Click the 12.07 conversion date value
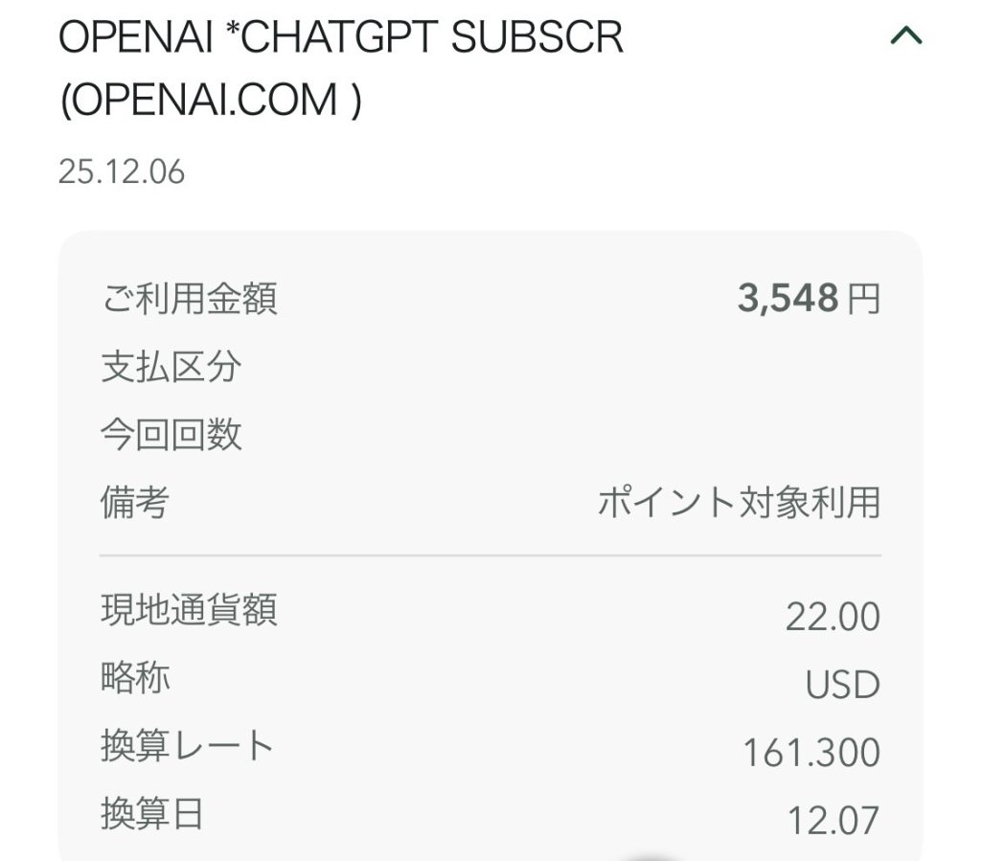Image resolution: width=981 pixels, height=861 pixels. [833, 821]
